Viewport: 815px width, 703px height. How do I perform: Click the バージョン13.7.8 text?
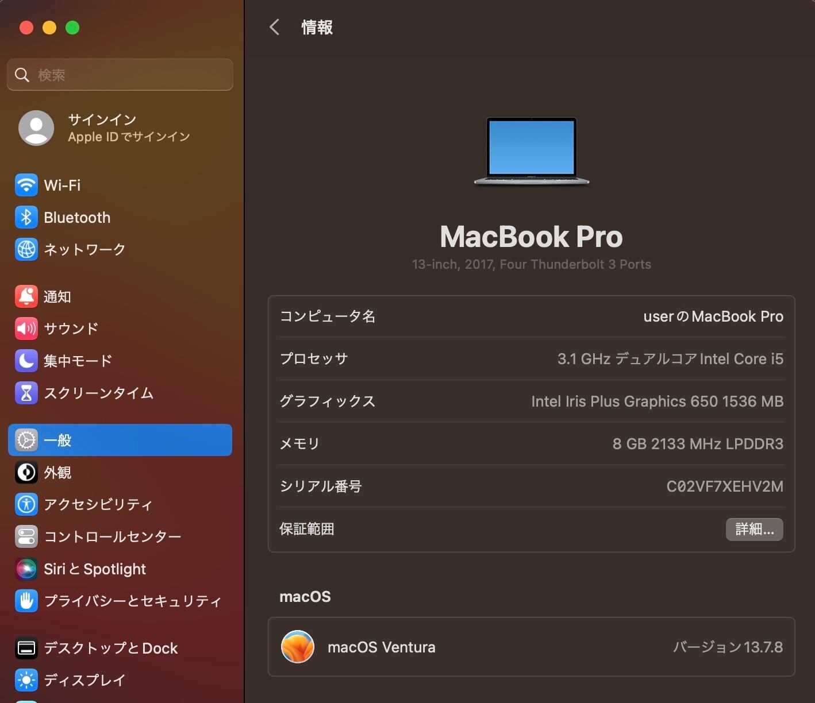pyautogui.click(x=728, y=647)
